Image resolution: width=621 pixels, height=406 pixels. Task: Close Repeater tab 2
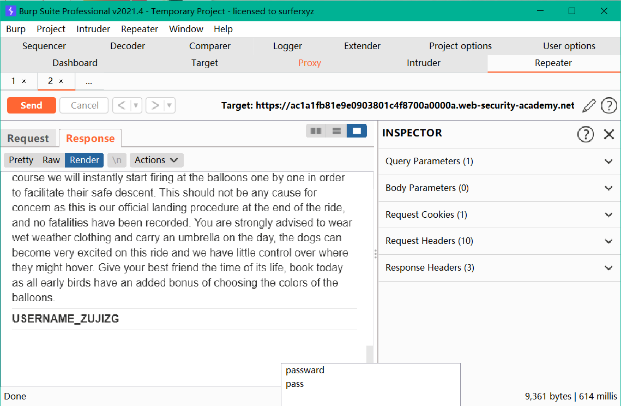point(61,81)
